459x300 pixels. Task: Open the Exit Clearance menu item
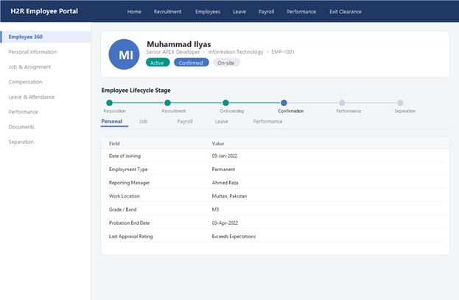point(346,12)
